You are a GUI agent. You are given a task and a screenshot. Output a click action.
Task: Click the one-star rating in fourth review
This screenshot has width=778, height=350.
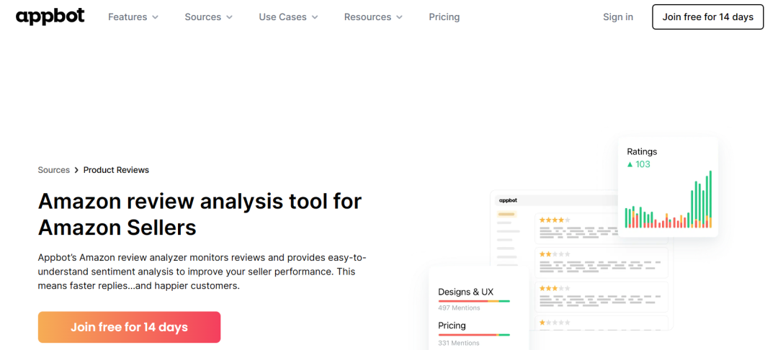(x=555, y=322)
